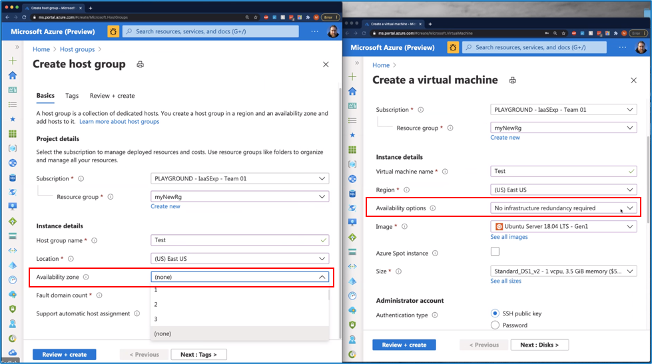Open the Favorites star icon in right window sidebar
This screenshot has width=652, height=364.
tap(352, 135)
